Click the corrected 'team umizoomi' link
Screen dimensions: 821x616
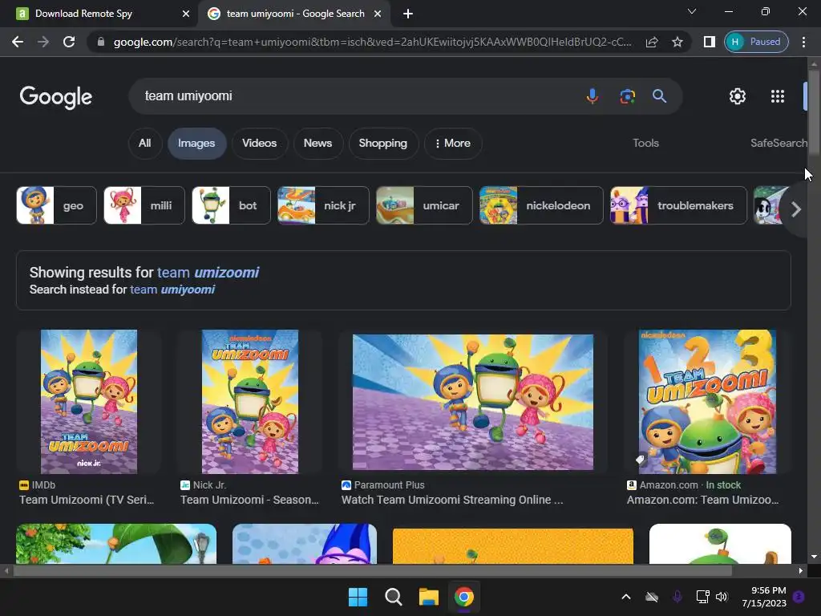[208, 273]
